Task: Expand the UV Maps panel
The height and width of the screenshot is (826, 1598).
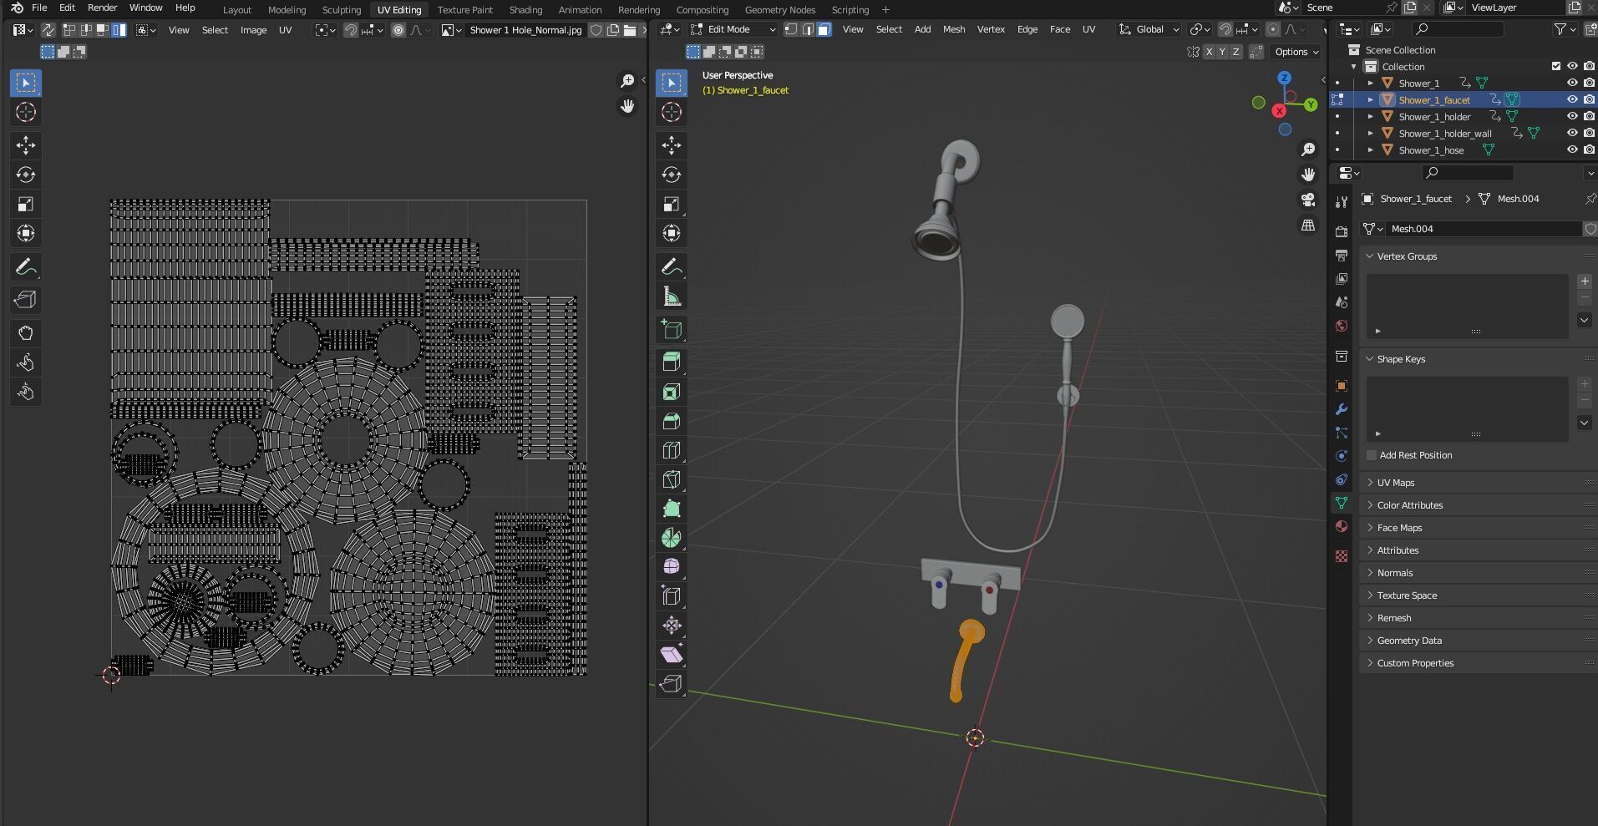Action: point(1478,483)
